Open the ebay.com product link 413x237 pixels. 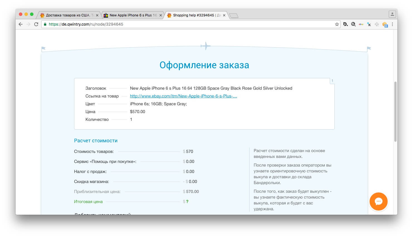click(183, 96)
